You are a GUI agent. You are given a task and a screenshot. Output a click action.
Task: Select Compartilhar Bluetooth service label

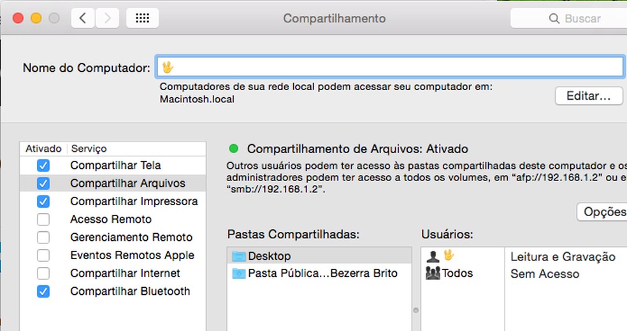pyautogui.click(x=130, y=291)
